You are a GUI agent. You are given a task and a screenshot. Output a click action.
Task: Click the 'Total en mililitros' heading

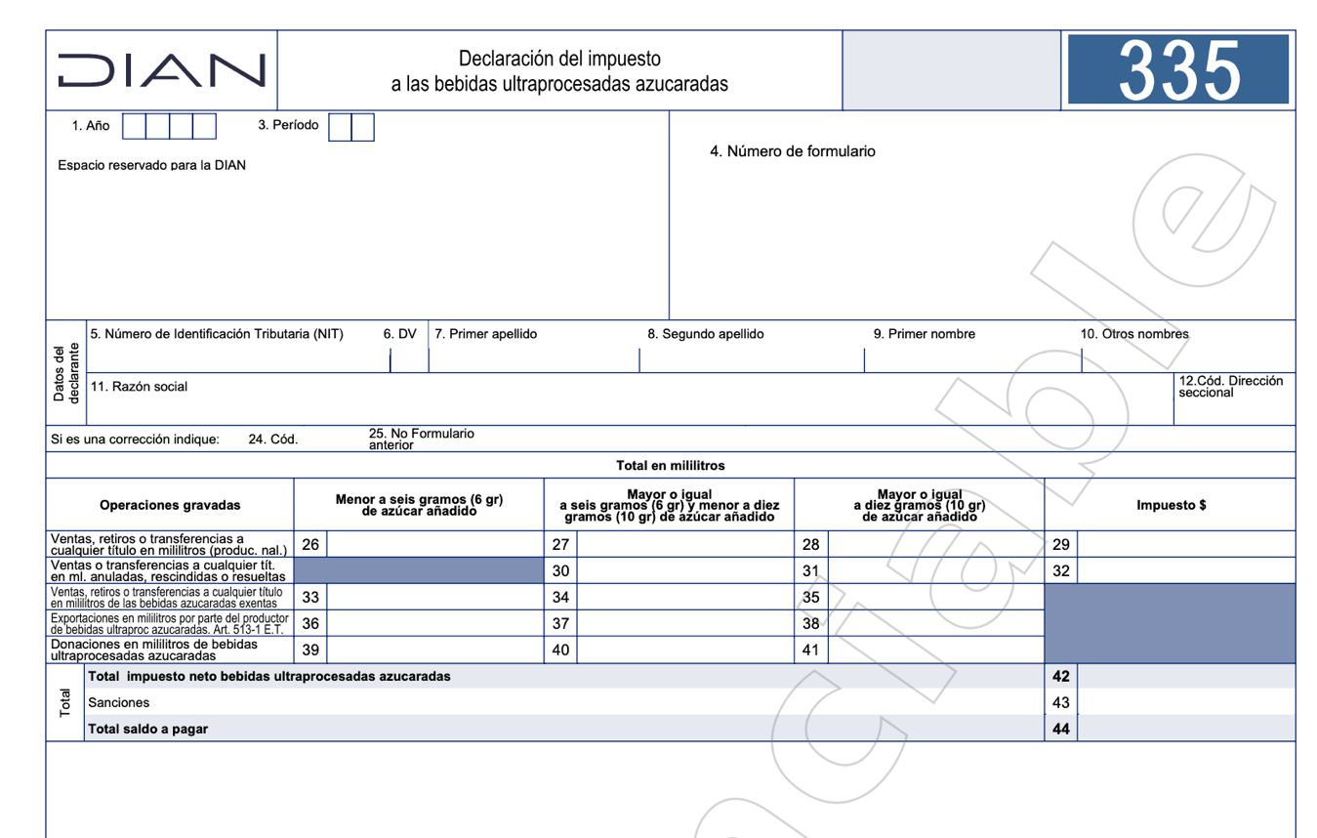671,466
